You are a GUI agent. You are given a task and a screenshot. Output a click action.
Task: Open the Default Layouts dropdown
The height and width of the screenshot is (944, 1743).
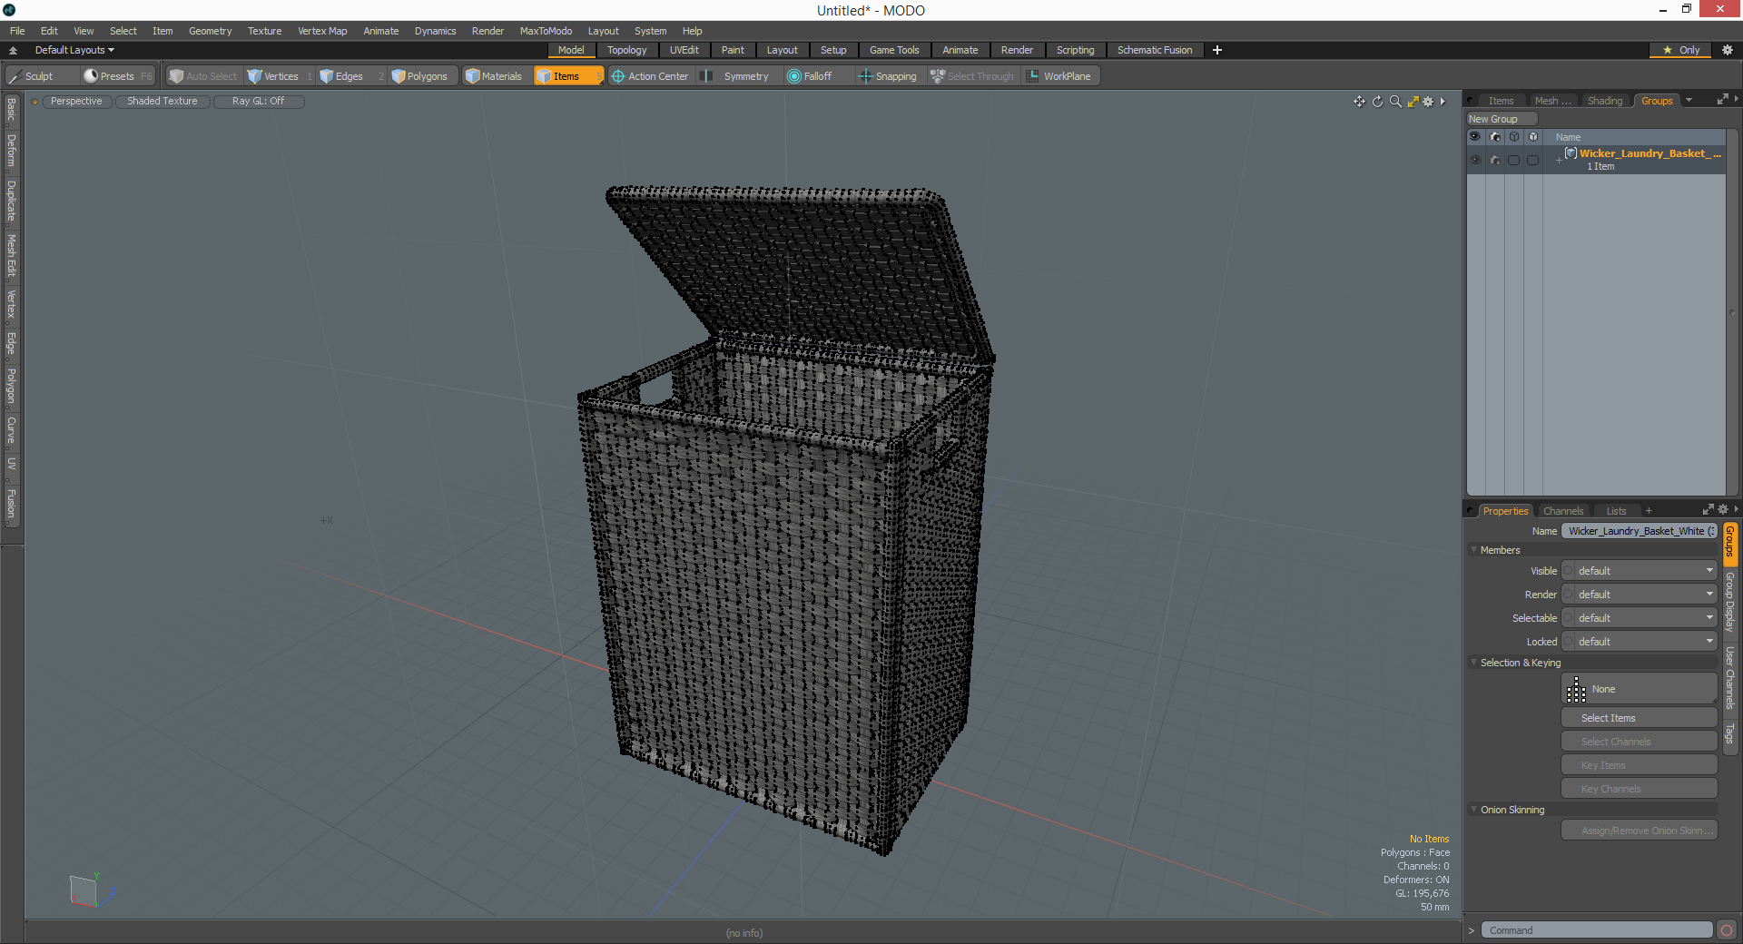click(x=74, y=50)
